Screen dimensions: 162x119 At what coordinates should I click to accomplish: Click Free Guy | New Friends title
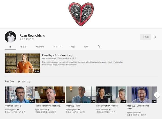click(x=107, y=106)
